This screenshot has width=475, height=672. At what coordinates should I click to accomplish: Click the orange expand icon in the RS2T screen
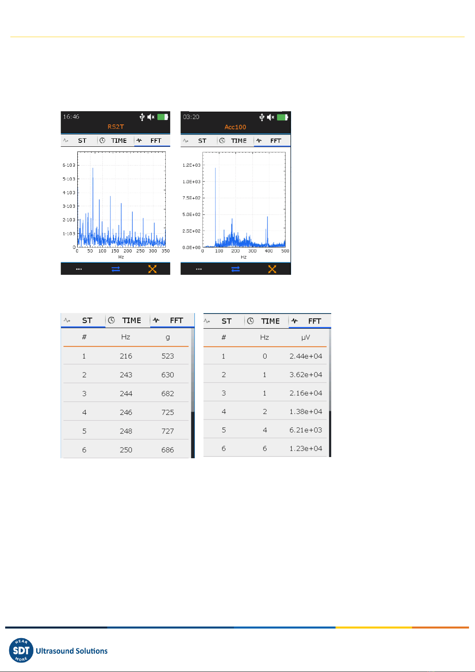[152, 269]
